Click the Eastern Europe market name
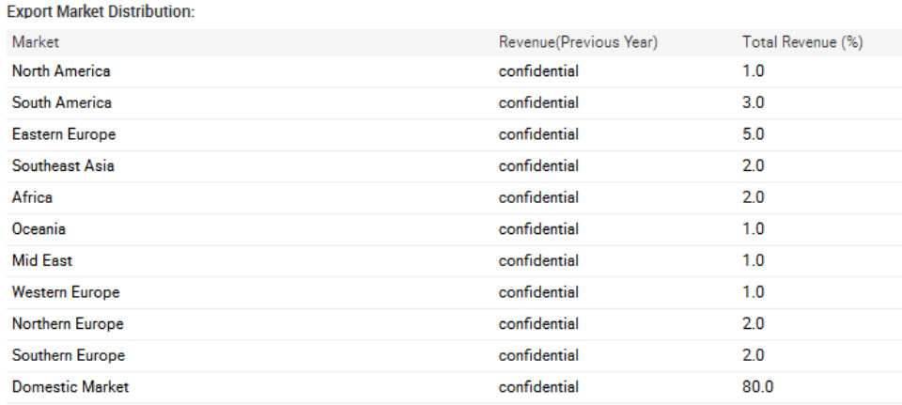Screen dimensions: 902x405 pyautogui.click(x=64, y=134)
